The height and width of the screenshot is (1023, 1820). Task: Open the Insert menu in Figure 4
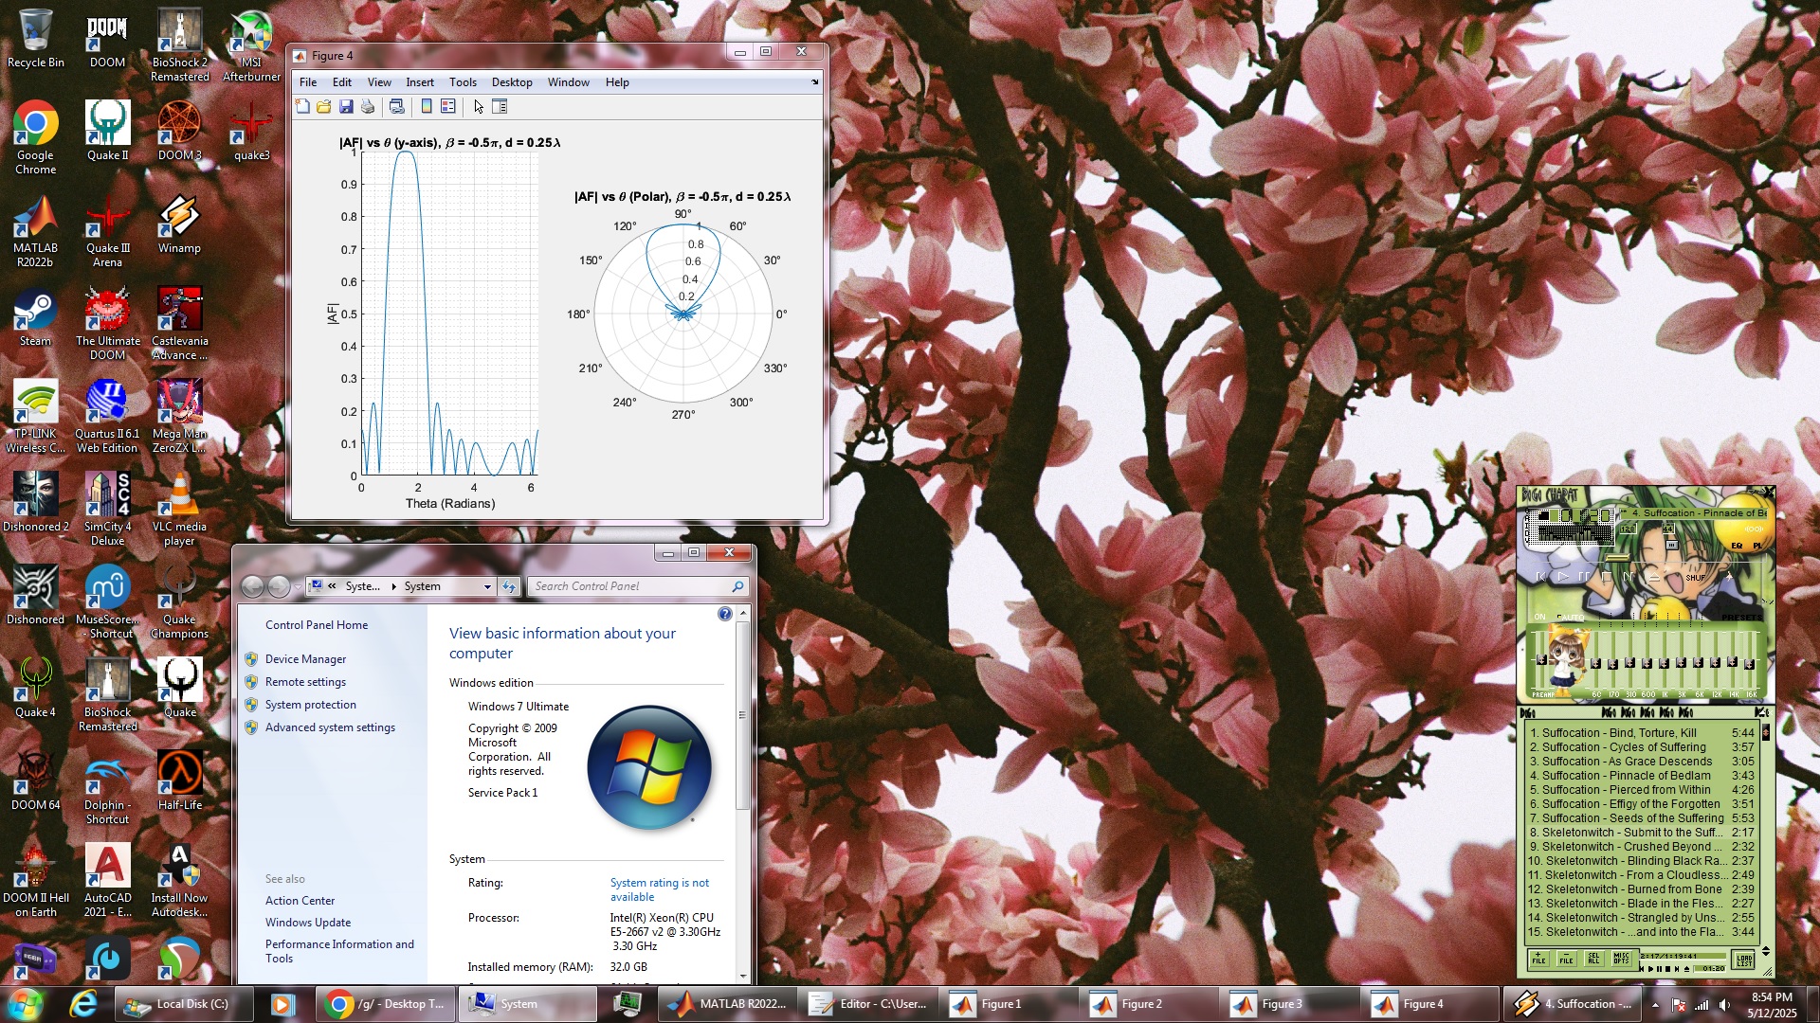click(x=420, y=82)
